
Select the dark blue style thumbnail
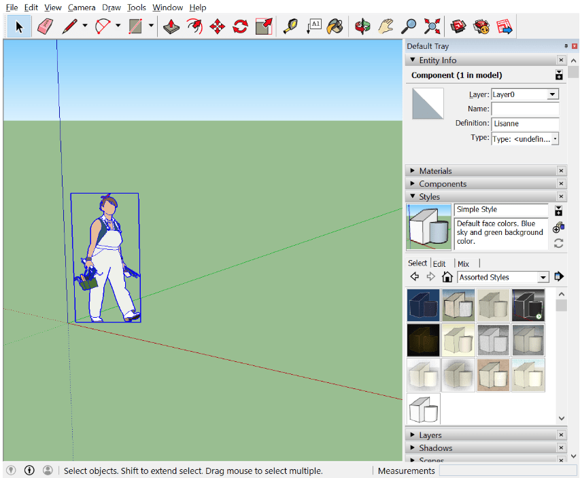tap(423, 306)
